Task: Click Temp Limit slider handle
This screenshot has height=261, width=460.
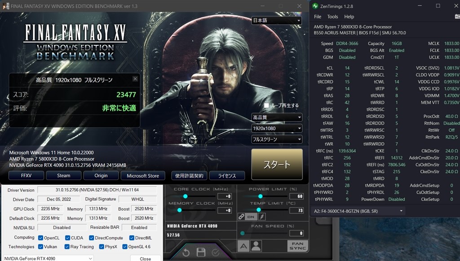Action: [258, 210]
